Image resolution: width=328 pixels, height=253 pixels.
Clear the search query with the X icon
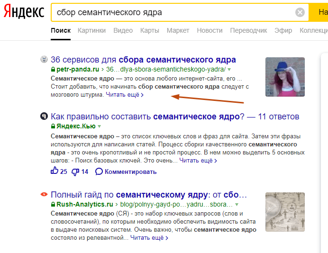300,12
